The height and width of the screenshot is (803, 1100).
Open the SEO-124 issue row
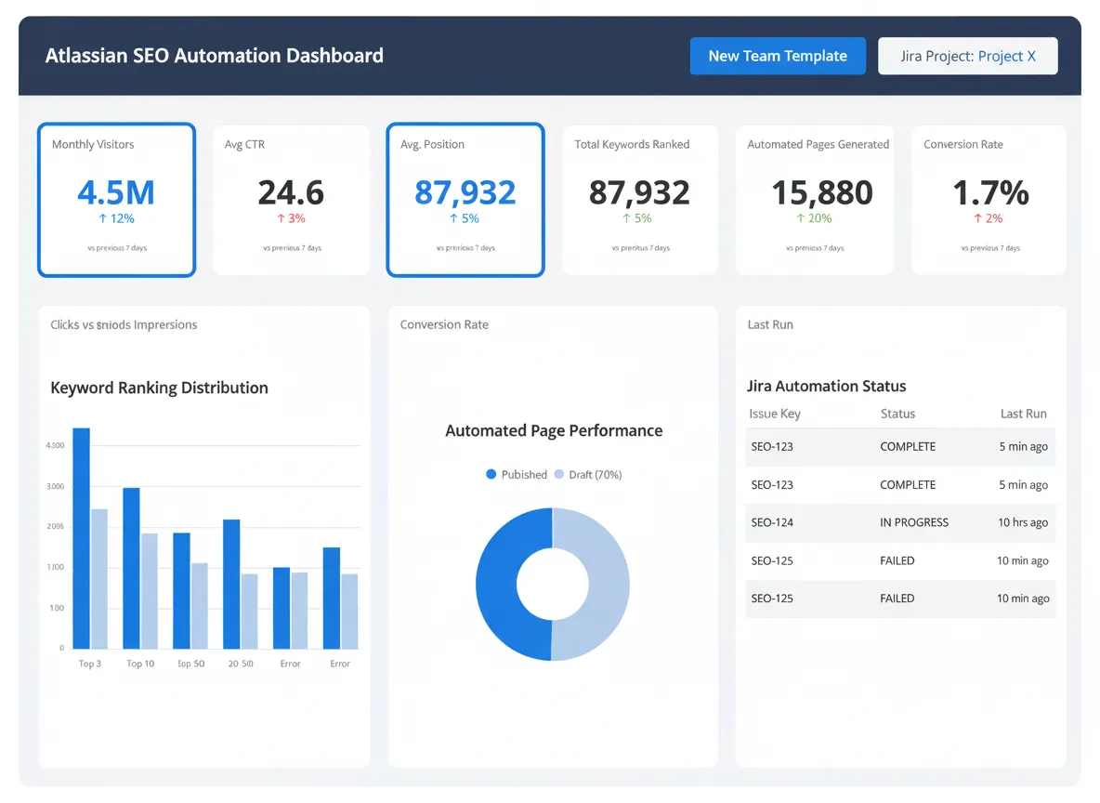[772, 522]
